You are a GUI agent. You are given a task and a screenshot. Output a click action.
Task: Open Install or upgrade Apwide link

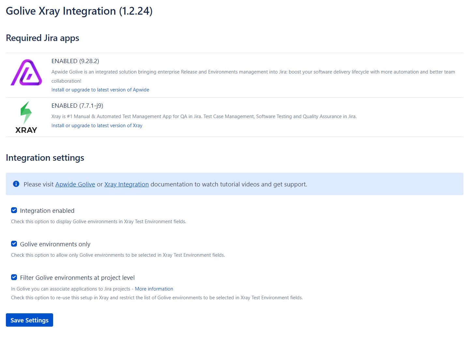pos(100,90)
